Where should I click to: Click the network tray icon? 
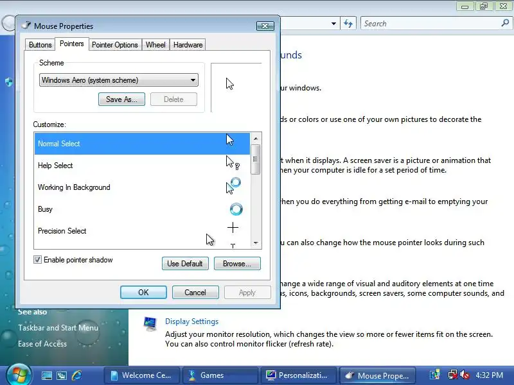453,375
